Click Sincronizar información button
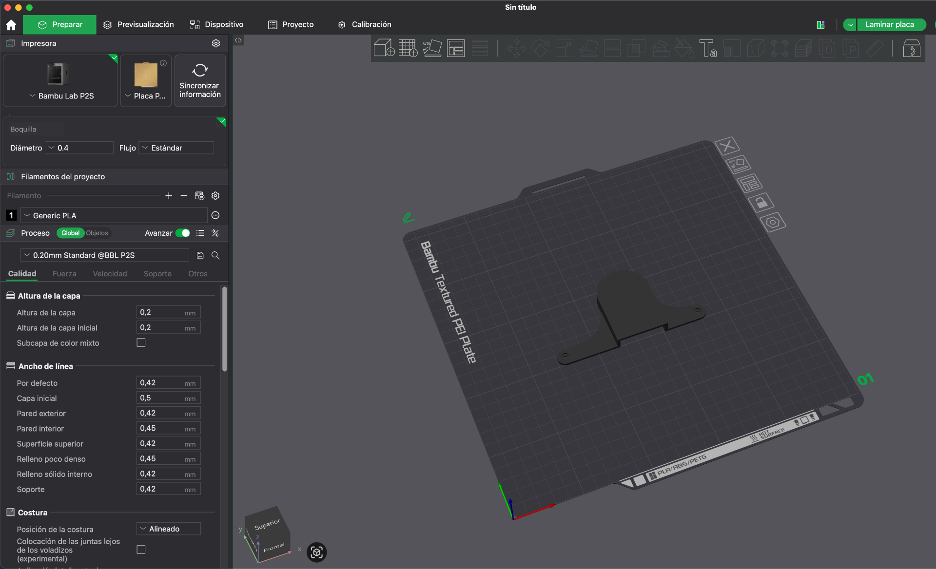Image resolution: width=936 pixels, height=569 pixels. point(200,81)
